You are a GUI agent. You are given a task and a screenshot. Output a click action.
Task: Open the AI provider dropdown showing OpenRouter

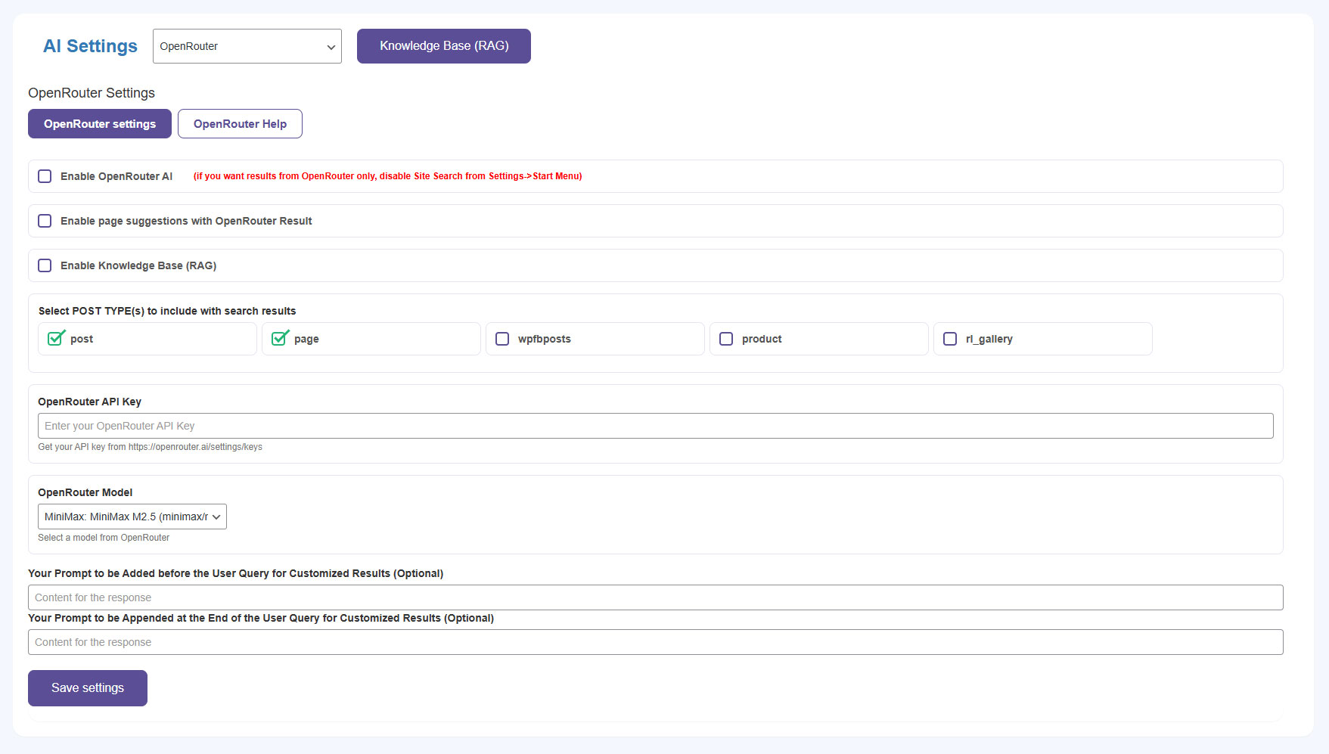[247, 46]
